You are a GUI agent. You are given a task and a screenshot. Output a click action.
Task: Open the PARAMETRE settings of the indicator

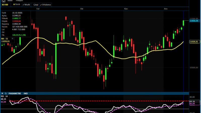tap(15, 93)
